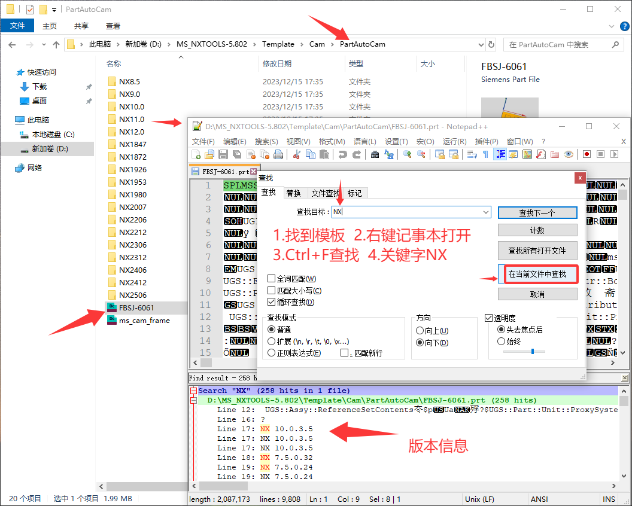The height and width of the screenshot is (506, 632).
Task: Click the Start Recording macro icon
Action: (x=587, y=154)
